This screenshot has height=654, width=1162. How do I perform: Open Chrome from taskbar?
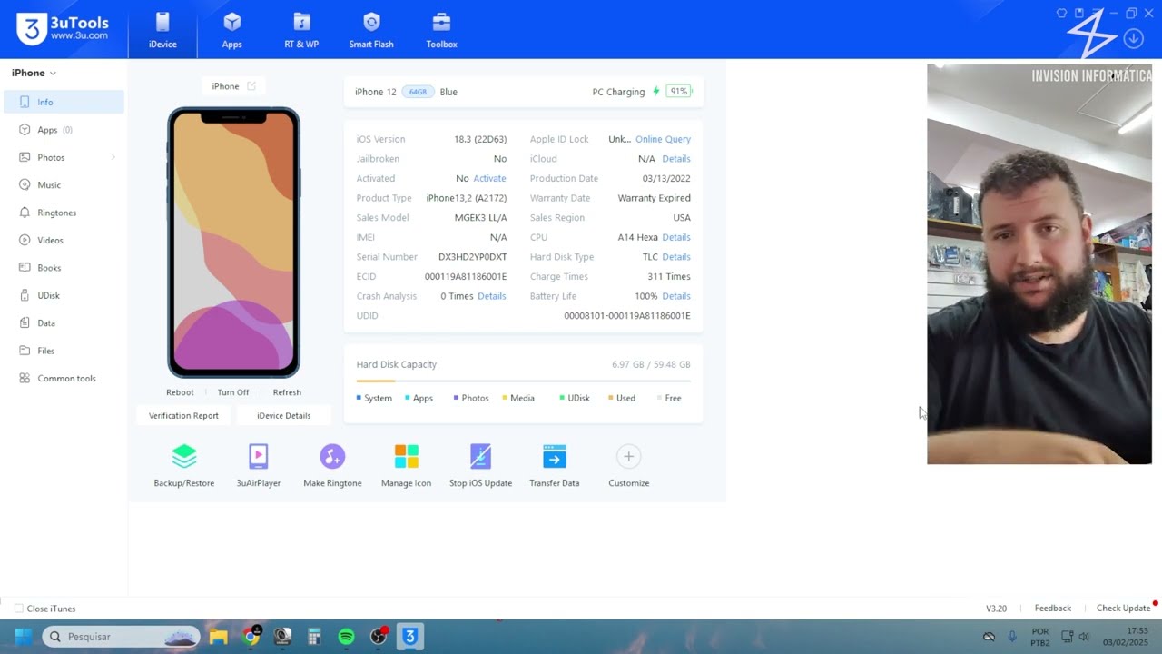[251, 637]
